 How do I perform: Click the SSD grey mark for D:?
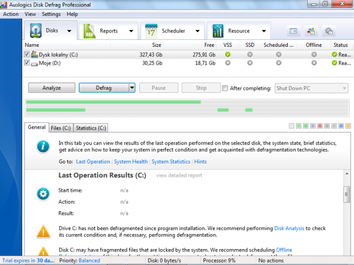pos(250,63)
